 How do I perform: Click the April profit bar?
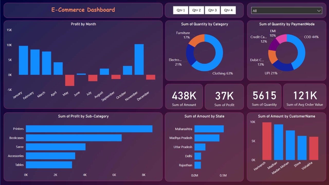[x=58, y=69]
